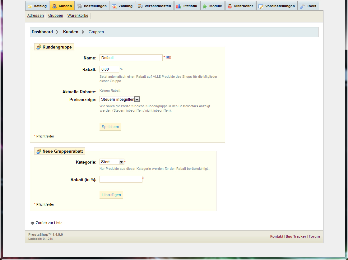Go to Kunden in the breadcrumb
The image size is (348, 260).
[71, 32]
